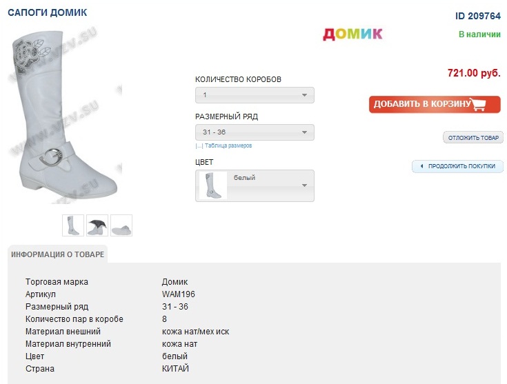The height and width of the screenshot is (384, 507).
Task: Select the thumbnail showing the fur lining
Action: coord(97,225)
